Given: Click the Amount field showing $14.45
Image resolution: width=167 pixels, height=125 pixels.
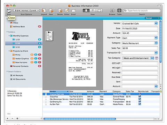Looking at the screenshot, I should pyautogui.click(x=140, y=33).
